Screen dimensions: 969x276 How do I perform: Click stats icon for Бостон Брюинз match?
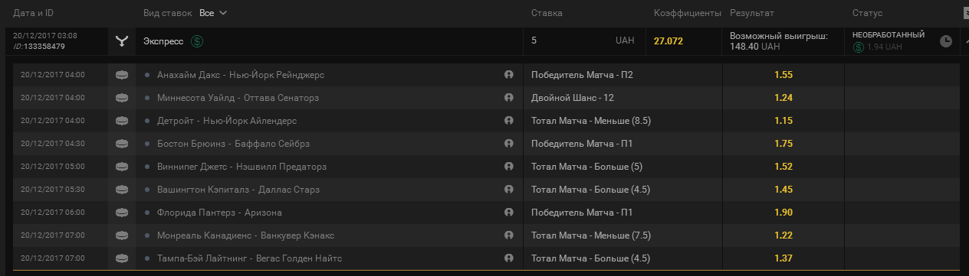point(508,144)
